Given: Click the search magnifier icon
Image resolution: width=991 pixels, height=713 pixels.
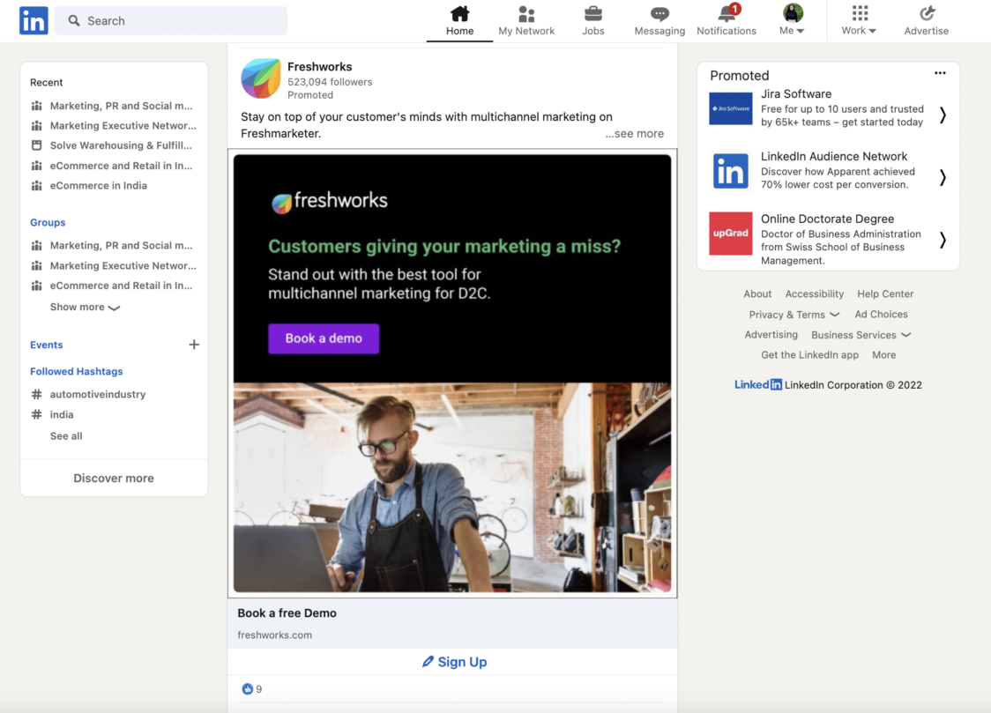Looking at the screenshot, I should (x=74, y=21).
